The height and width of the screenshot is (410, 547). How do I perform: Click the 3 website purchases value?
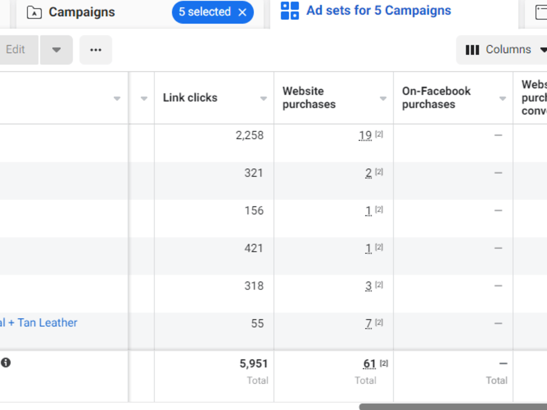click(368, 286)
